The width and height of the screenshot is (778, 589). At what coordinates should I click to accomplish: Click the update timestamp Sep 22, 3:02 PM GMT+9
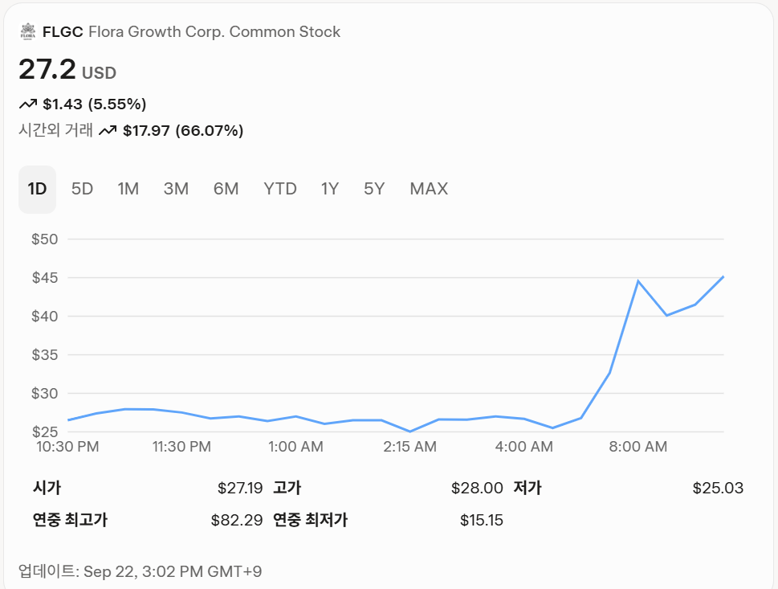tap(173, 571)
